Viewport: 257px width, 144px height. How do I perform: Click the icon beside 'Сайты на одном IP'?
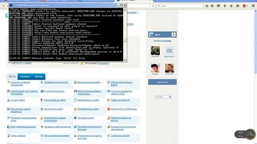tap(108, 100)
